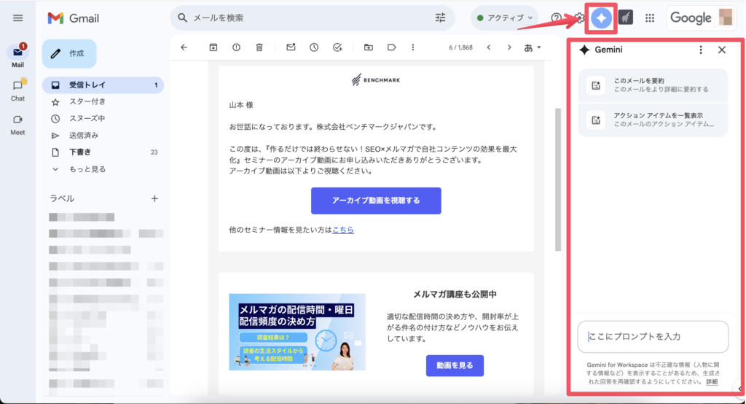The image size is (746, 404).
Task: Open Mail in the left rail
Action: [17, 55]
